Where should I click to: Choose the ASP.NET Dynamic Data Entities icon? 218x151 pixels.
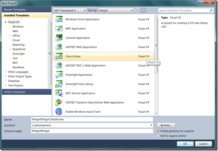click(x=59, y=103)
